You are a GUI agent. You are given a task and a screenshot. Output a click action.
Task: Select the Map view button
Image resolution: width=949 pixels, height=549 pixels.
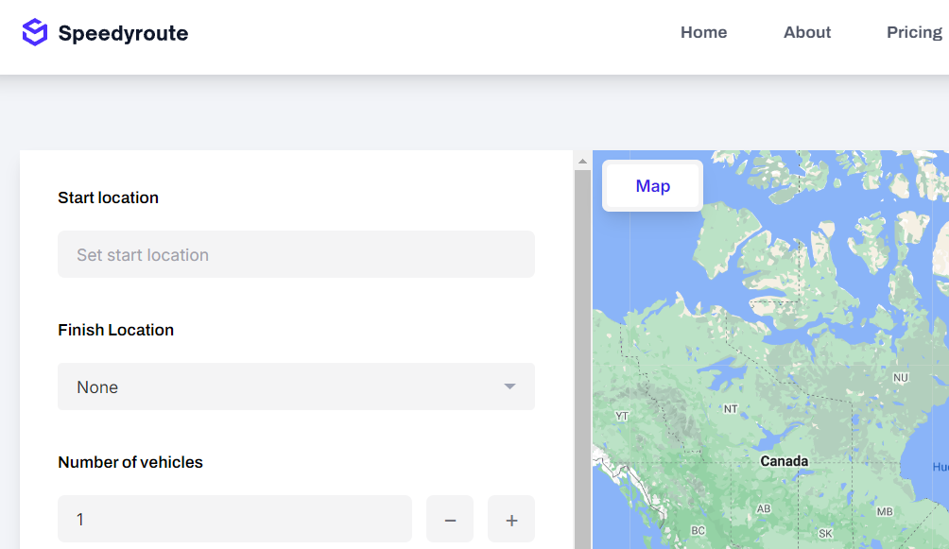[x=652, y=186]
